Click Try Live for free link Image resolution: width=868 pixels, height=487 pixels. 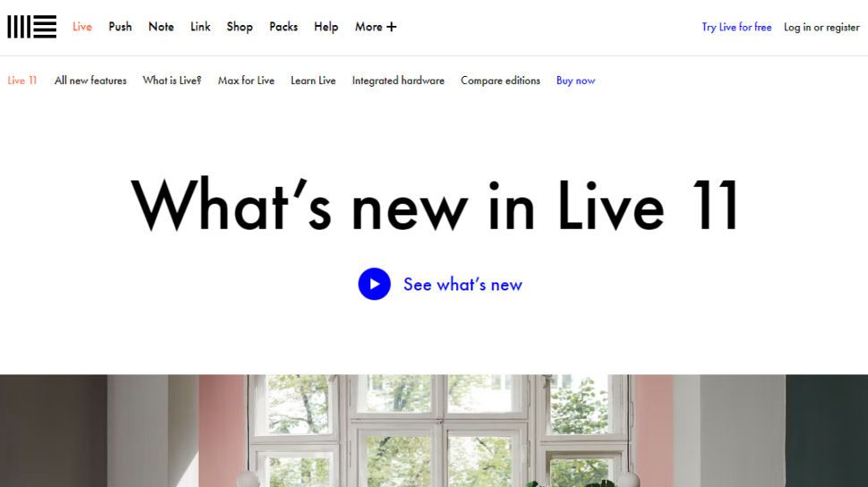click(x=736, y=27)
